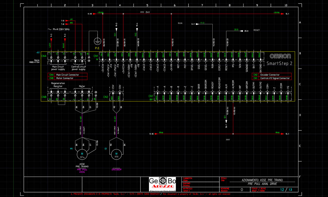Click the 'Motor Connector' legend text
This screenshot has height=197, width=328.
click(64, 78)
